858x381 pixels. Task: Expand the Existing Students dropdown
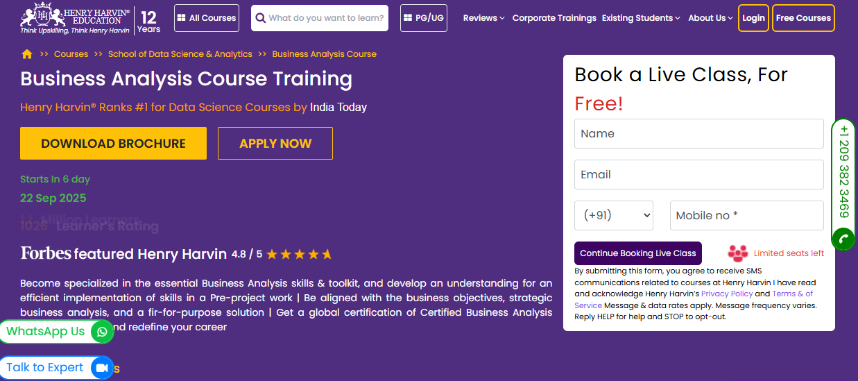pyautogui.click(x=641, y=18)
